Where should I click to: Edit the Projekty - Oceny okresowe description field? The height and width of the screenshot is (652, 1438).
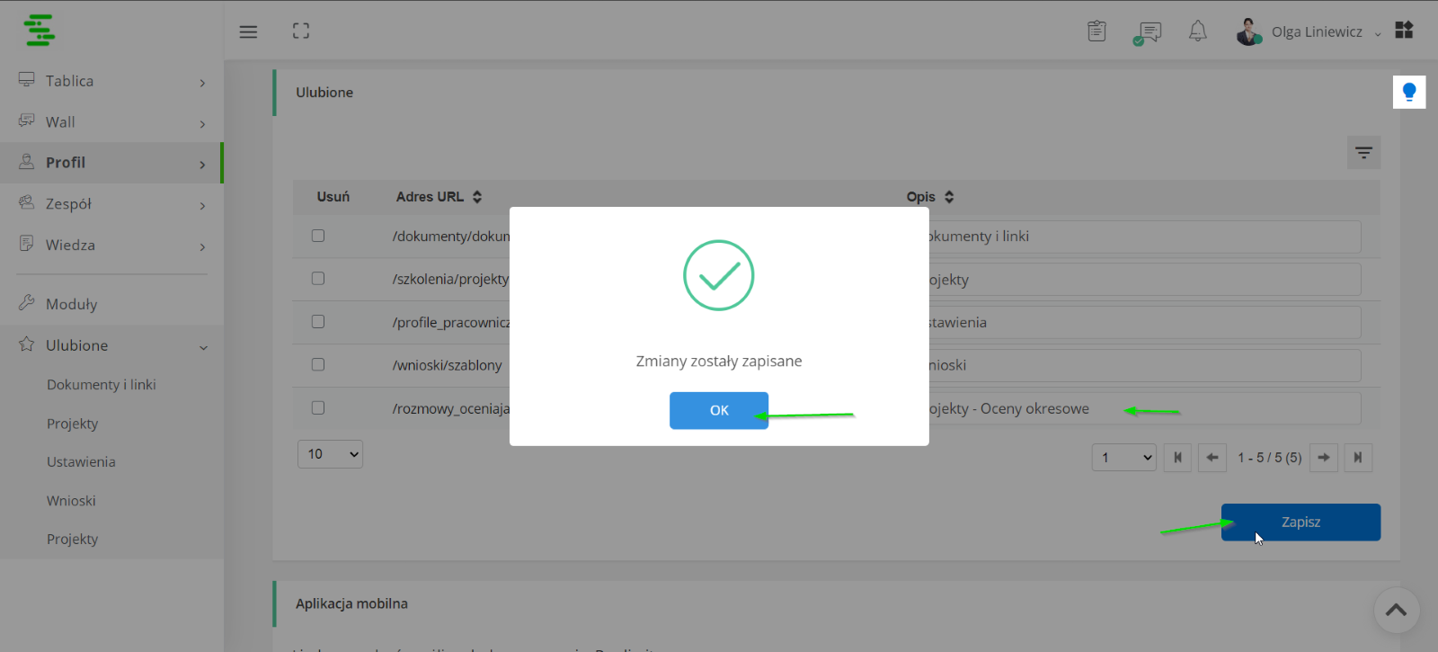1141,408
